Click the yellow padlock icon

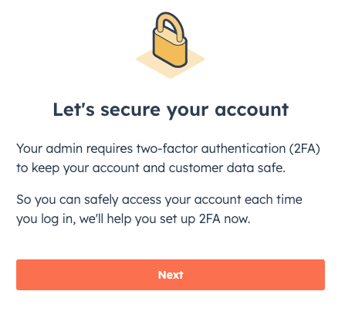tap(170, 40)
